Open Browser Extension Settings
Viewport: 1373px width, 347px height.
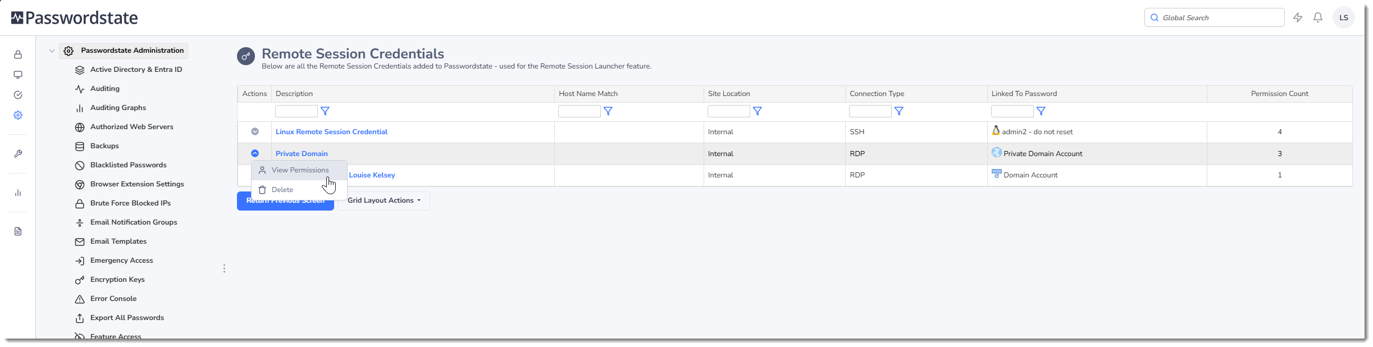137,184
